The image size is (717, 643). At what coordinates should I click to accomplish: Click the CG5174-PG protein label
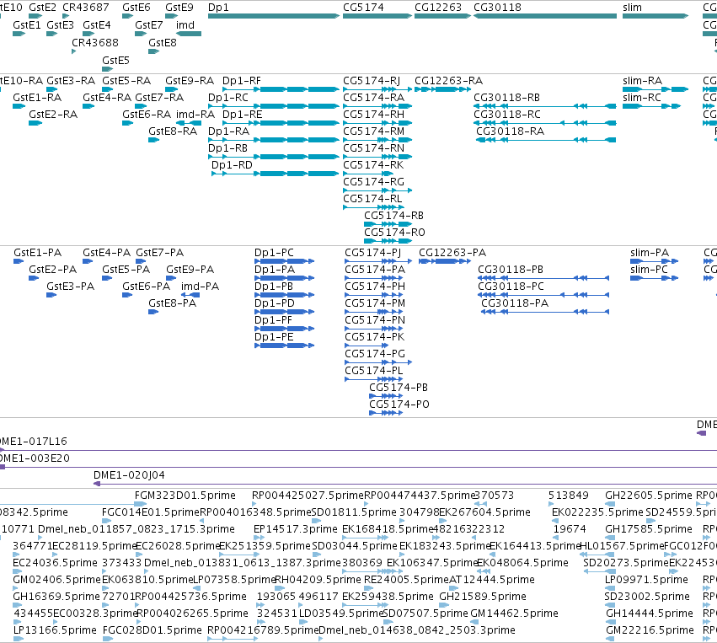tap(375, 353)
